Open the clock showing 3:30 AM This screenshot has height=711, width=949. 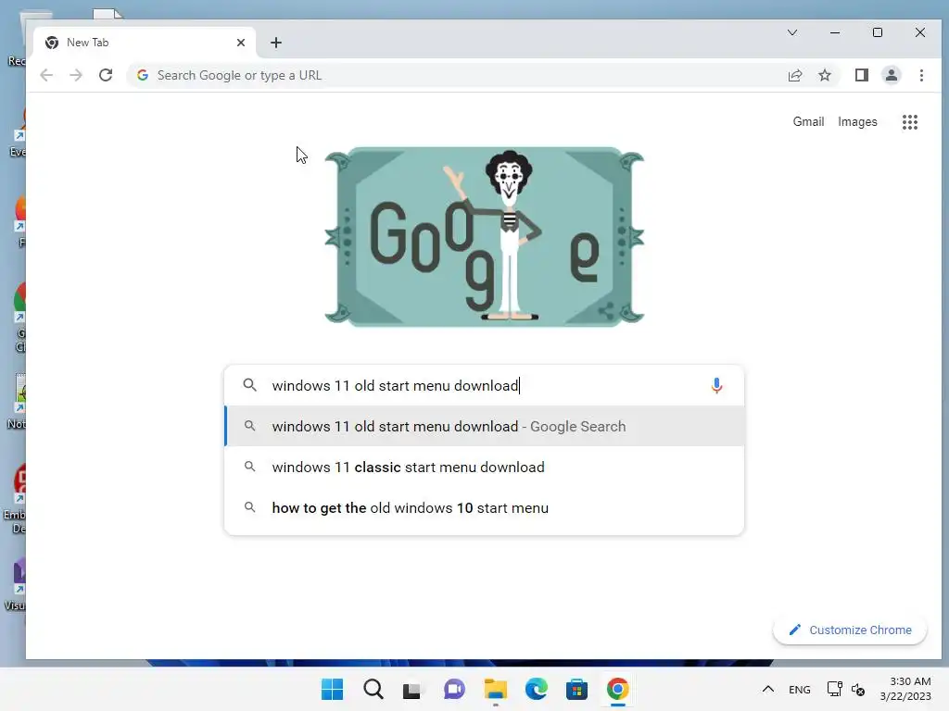coord(905,689)
